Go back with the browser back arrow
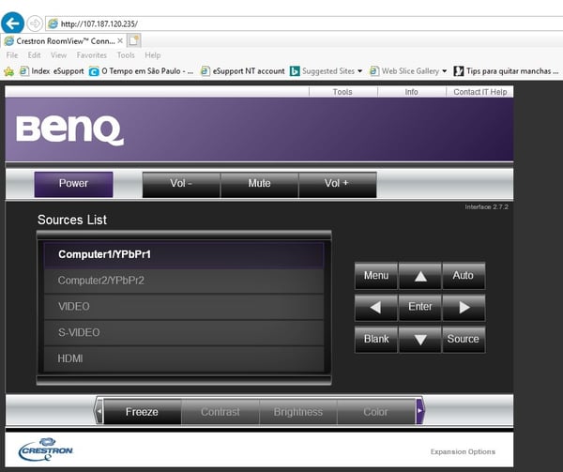 (x=12, y=23)
